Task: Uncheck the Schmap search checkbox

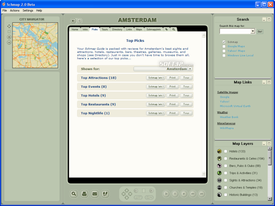Action: pos(224,42)
